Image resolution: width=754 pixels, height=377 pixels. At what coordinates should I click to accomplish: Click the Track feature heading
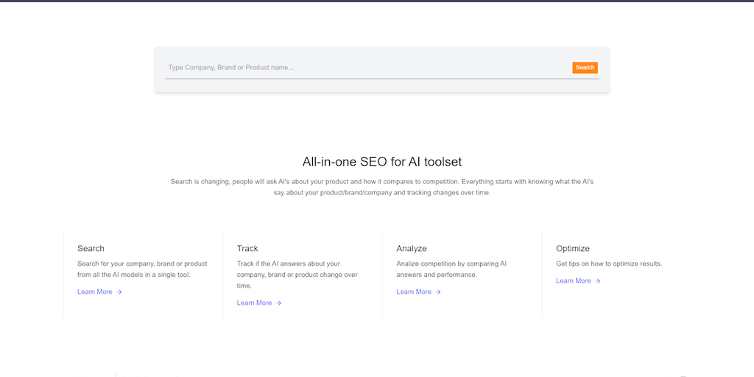coord(247,249)
